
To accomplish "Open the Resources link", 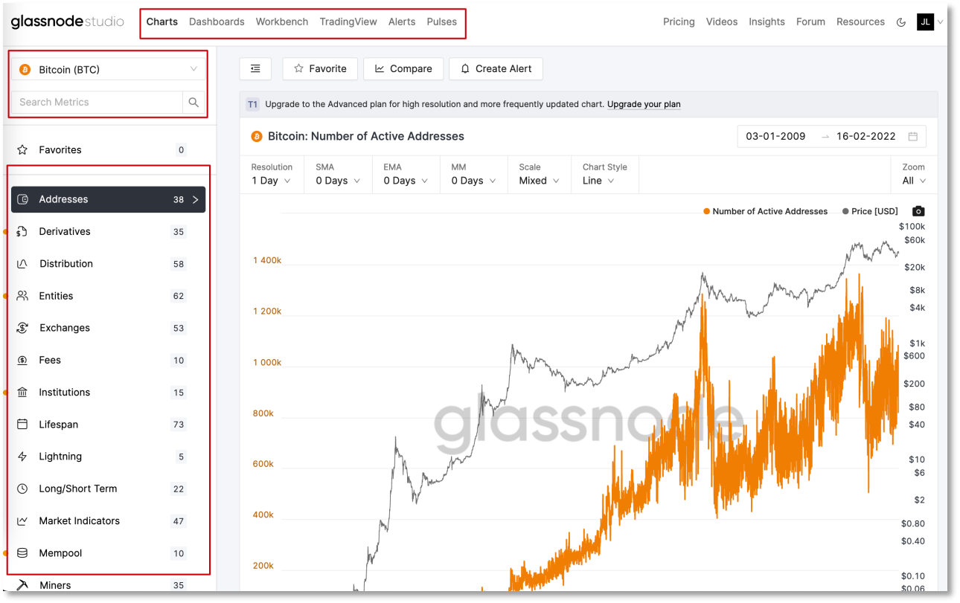I will [860, 22].
